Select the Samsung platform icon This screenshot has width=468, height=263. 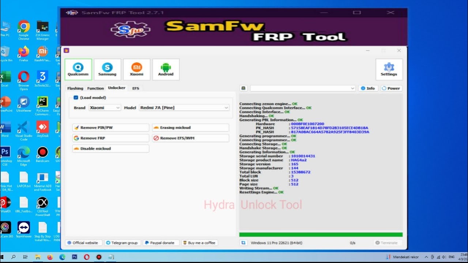(107, 69)
